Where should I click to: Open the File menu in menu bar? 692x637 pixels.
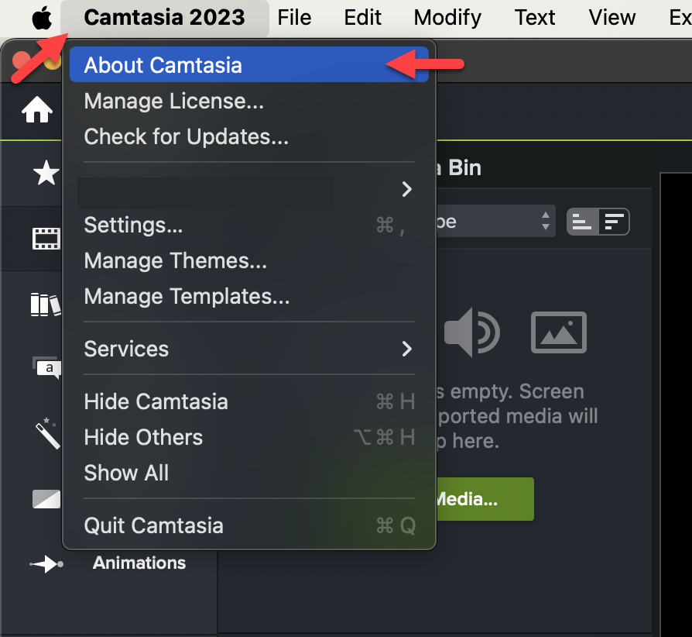294,17
